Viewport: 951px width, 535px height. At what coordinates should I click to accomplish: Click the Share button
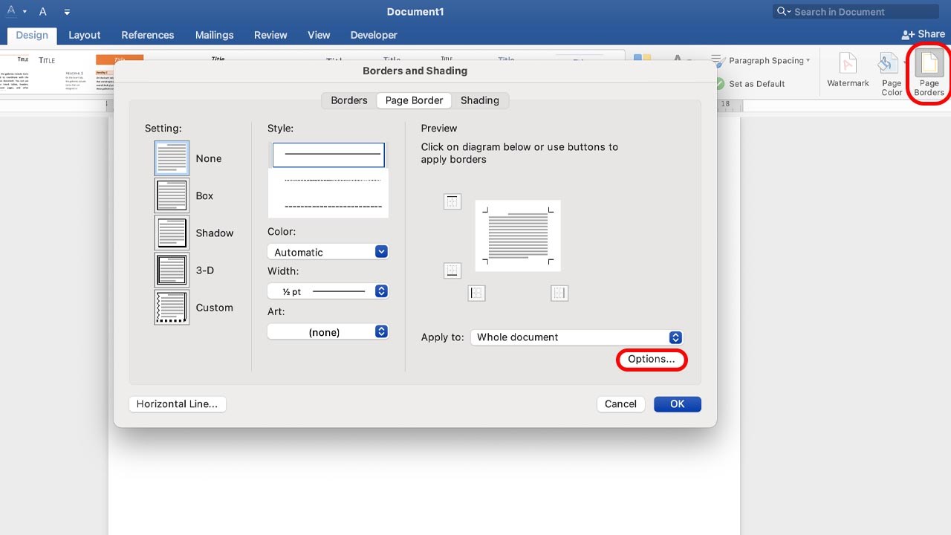[x=924, y=34]
